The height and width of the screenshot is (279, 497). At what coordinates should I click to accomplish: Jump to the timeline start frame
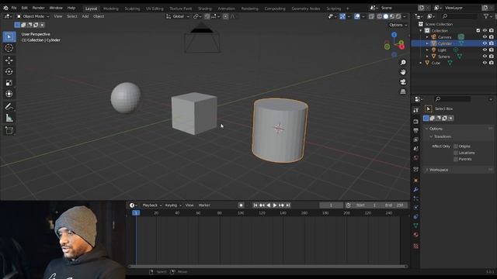255,205
